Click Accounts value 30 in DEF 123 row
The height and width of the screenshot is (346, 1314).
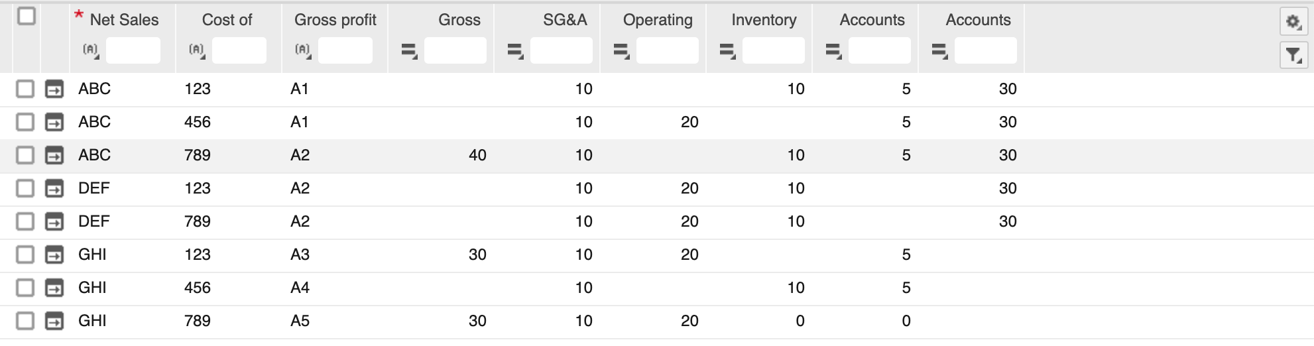pos(1008,188)
